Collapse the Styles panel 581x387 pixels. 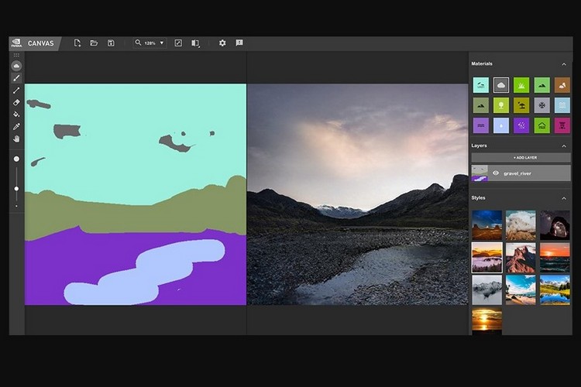(x=564, y=198)
